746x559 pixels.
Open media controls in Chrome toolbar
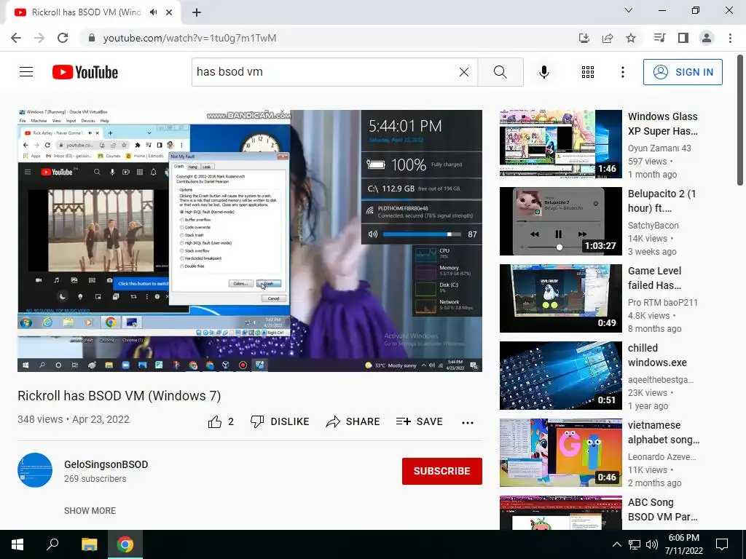(659, 38)
